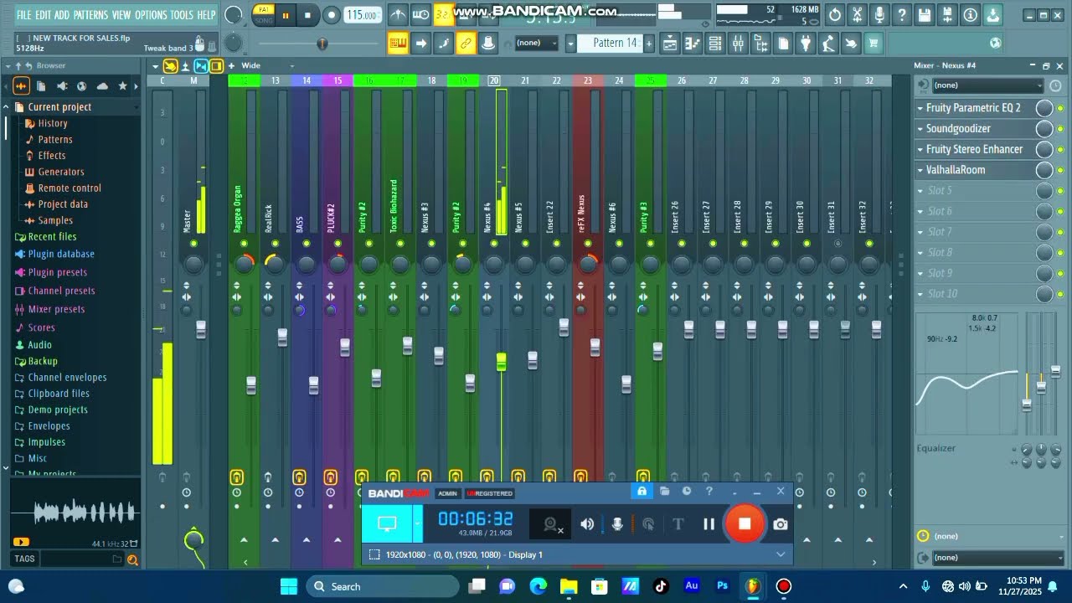Open the Wide mixer layout dropdown
Viewport: 1072px width, 603px height.
266,66
